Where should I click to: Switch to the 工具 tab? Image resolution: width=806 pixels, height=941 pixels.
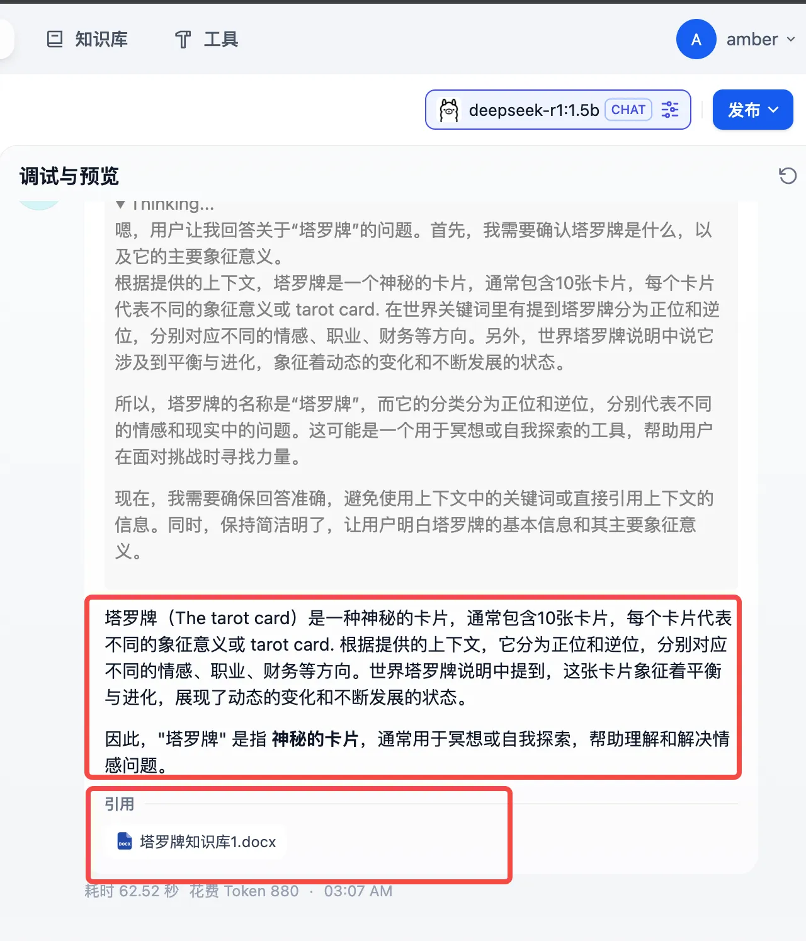tap(207, 40)
